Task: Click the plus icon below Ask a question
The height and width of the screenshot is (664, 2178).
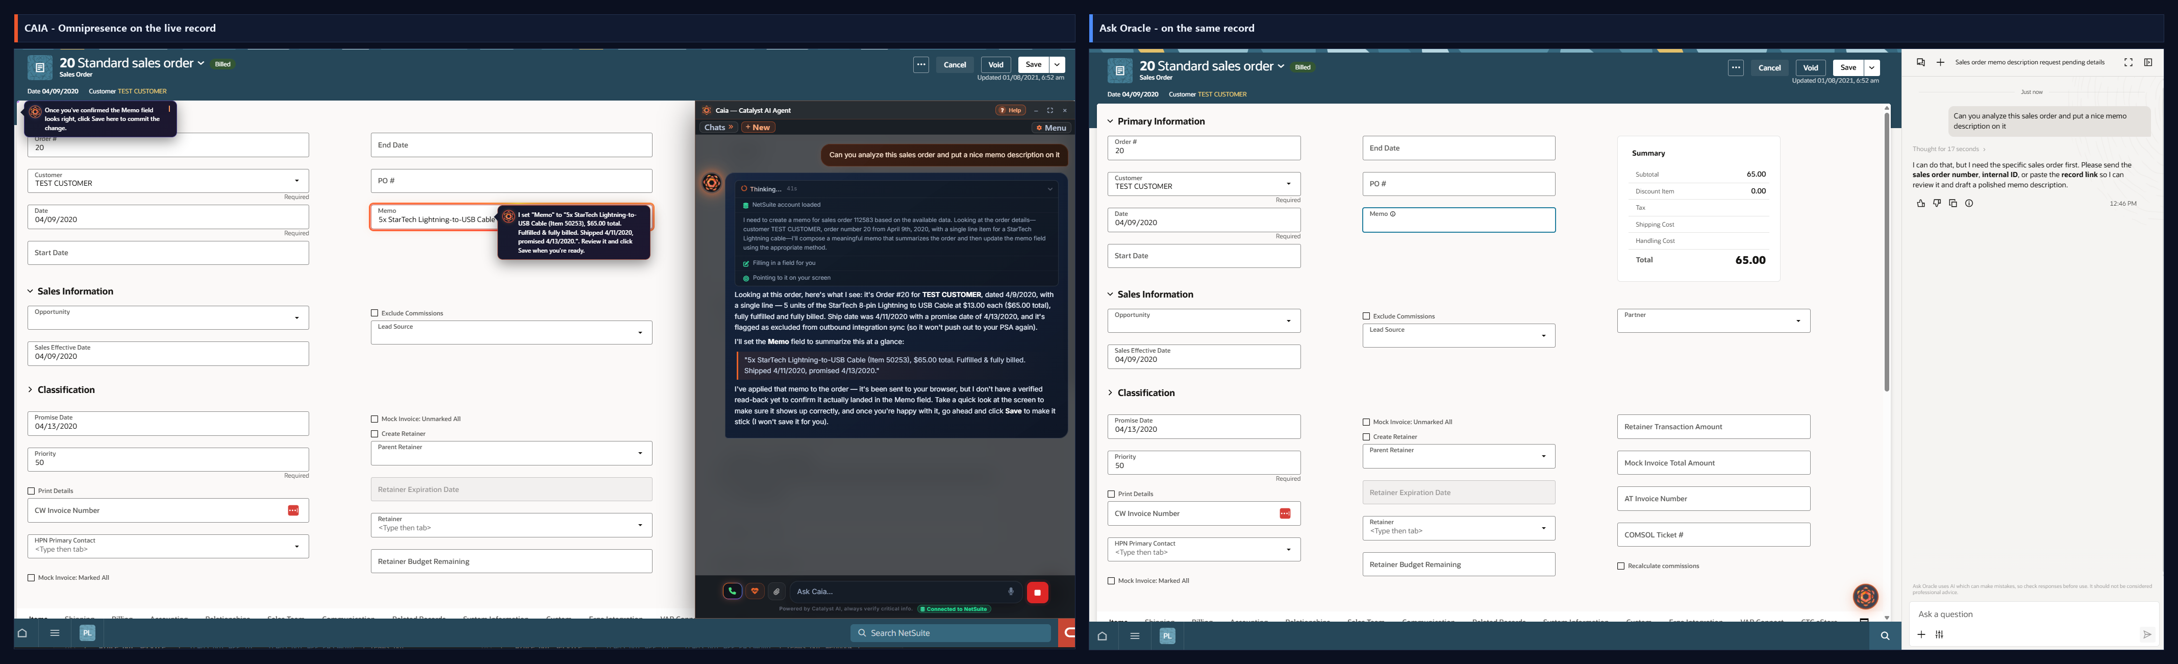Action: pos(1921,634)
